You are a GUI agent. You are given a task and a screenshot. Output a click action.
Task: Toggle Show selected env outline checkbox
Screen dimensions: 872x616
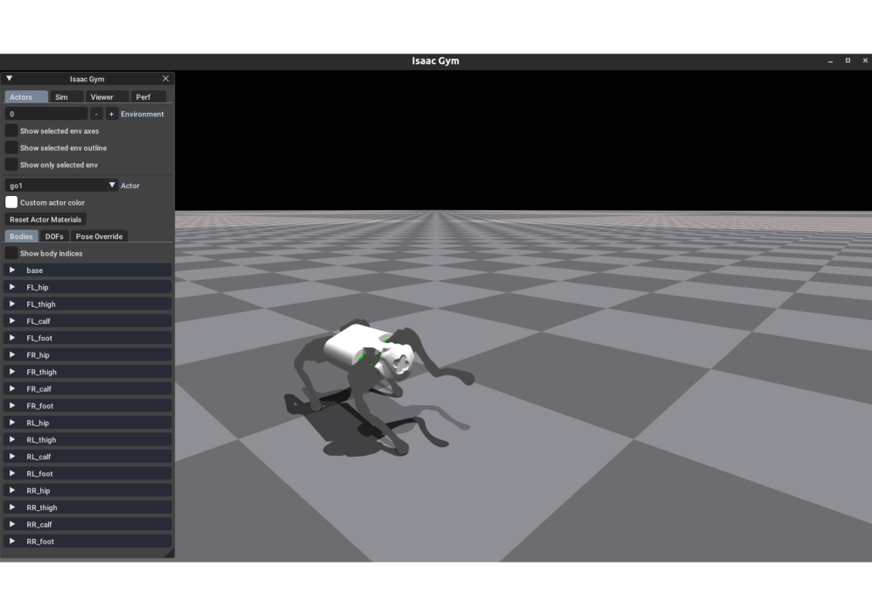11,148
